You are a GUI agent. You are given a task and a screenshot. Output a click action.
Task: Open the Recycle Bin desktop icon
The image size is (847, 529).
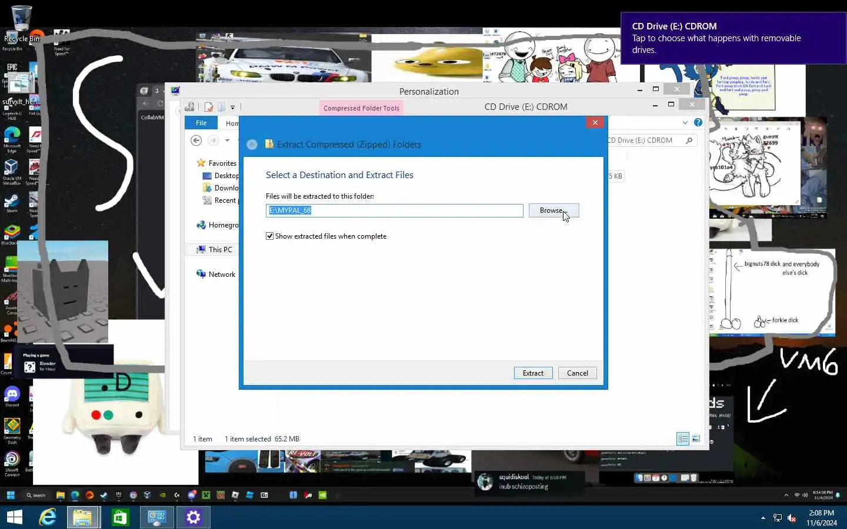coord(21,25)
